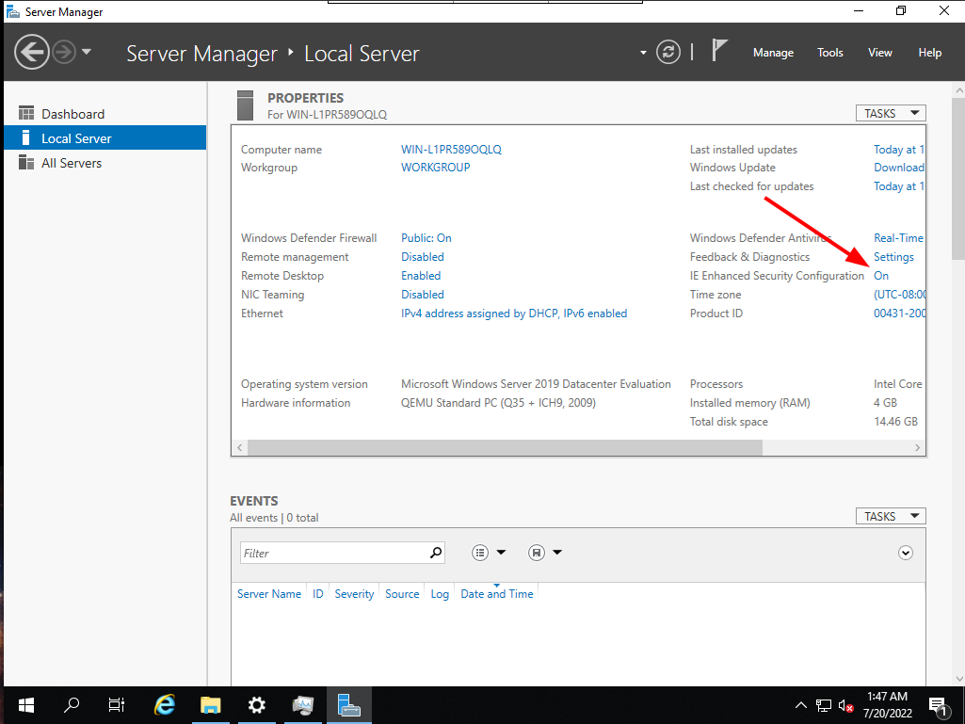This screenshot has width=965, height=724.
Task: Open the Tools menu
Action: pos(829,53)
